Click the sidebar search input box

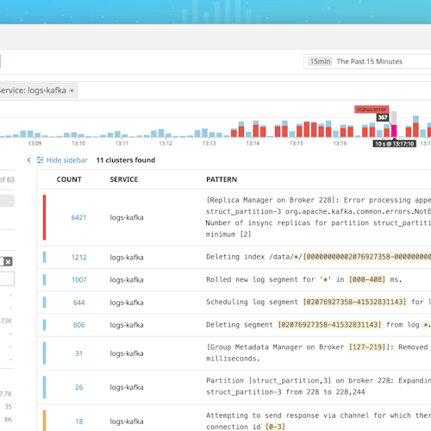6,278
